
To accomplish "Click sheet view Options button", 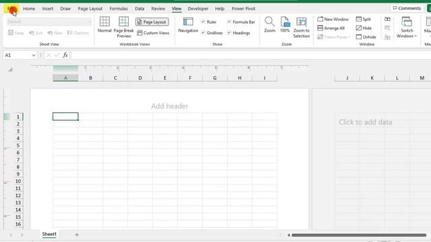I will tap(78, 33).
